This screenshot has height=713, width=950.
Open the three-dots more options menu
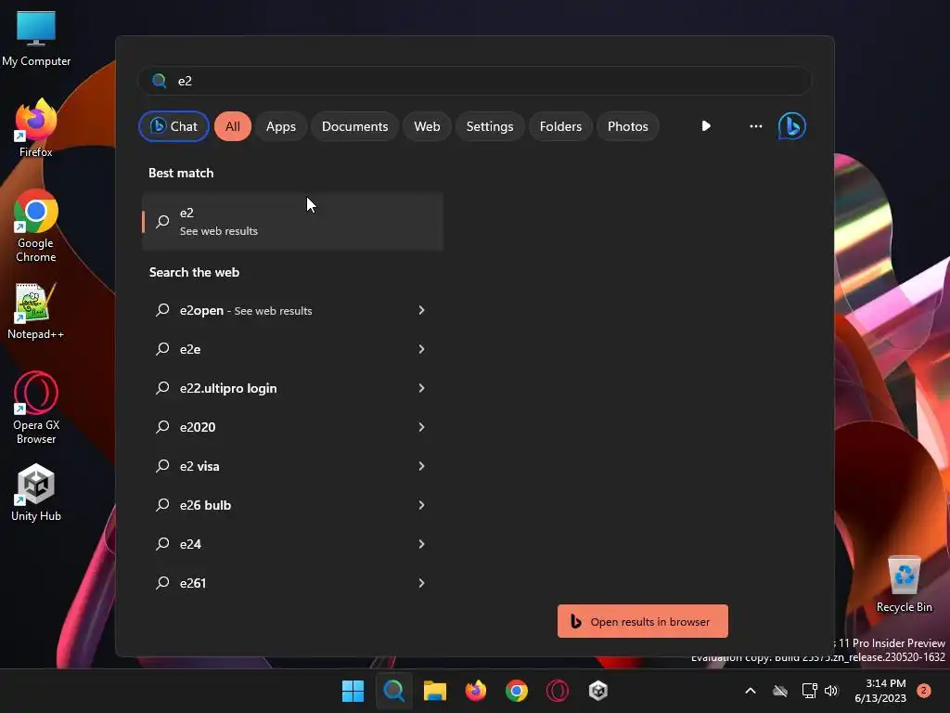(755, 126)
